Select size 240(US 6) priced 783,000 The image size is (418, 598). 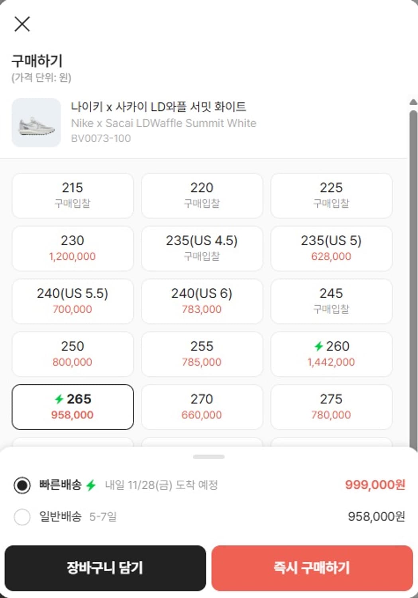[x=202, y=301]
